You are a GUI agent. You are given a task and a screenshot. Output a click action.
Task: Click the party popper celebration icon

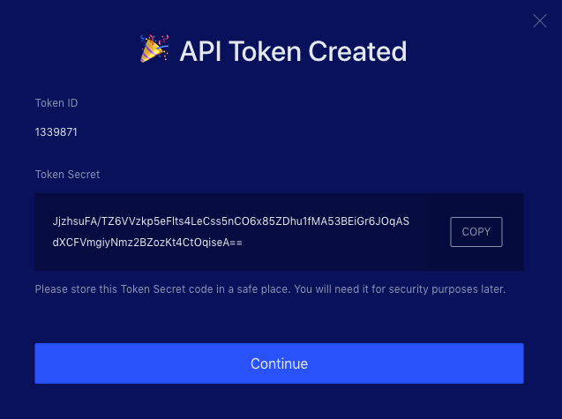[x=154, y=49]
